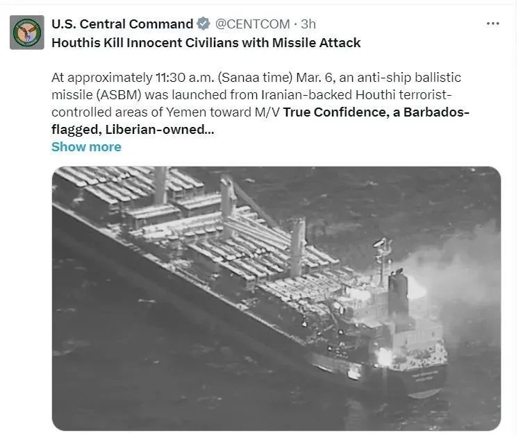This screenshot has width=521, height=435.
Task: Open the U.S. Central Command profile avatar
Action: click(27, 33)
